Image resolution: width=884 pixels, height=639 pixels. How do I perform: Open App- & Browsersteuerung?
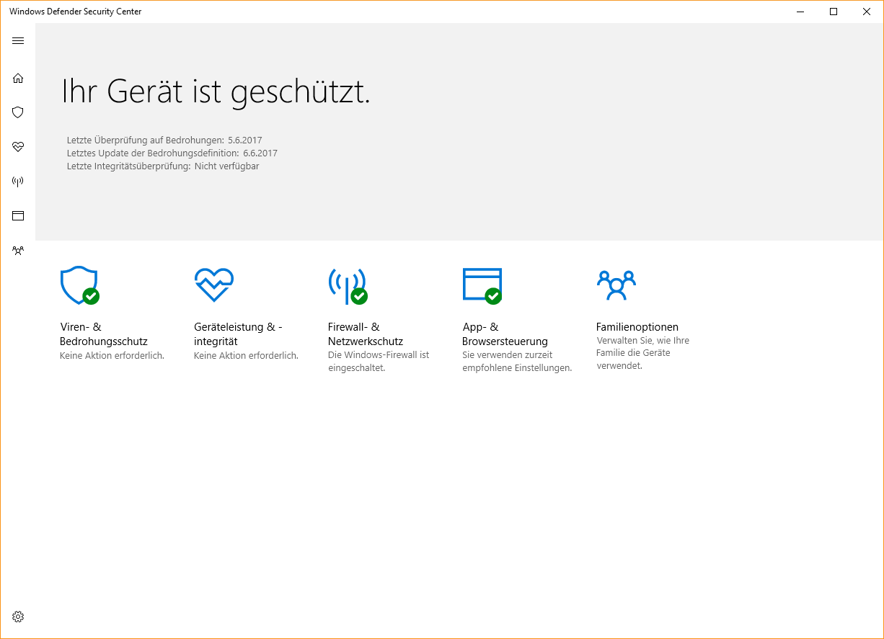point(505,334)
